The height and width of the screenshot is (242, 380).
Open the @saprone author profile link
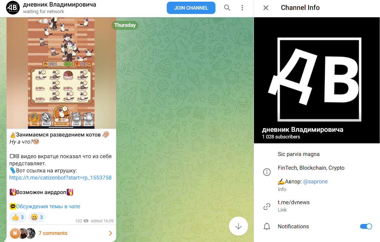[x=315, y=181]
